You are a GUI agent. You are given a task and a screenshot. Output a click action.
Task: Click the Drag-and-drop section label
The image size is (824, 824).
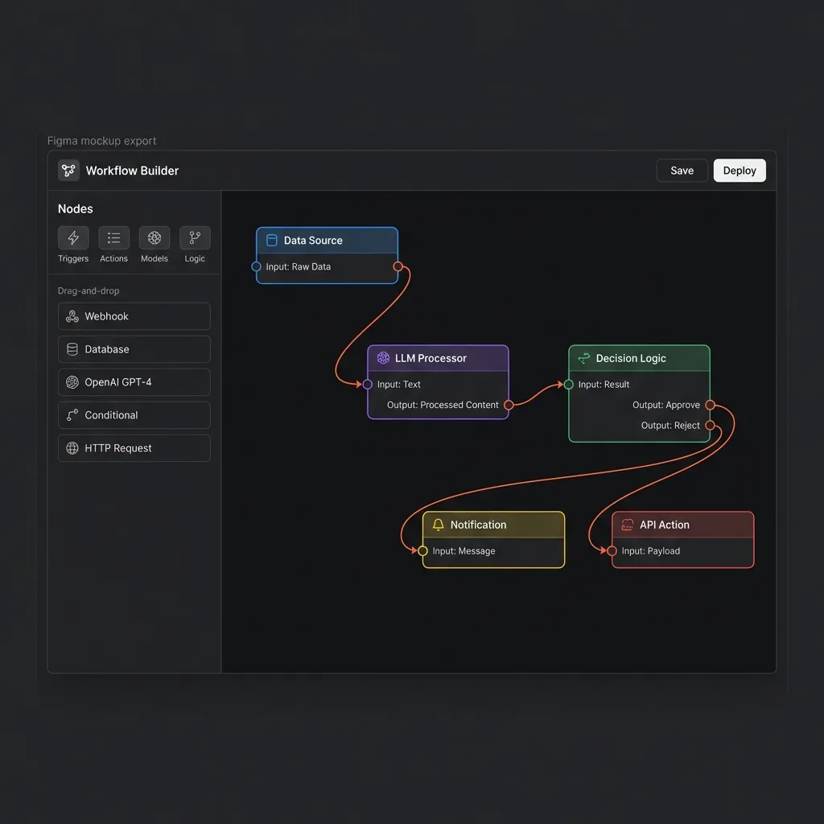coord(89,291)
